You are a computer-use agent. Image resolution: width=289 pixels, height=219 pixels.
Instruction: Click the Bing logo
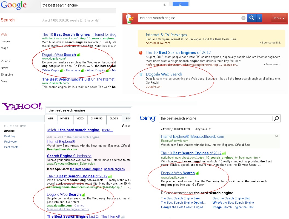[x=148, y=118]
